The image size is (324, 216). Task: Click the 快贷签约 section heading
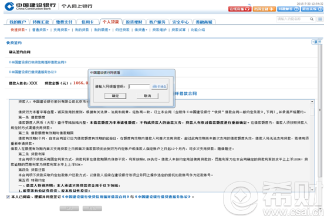[x=14, y=43]
